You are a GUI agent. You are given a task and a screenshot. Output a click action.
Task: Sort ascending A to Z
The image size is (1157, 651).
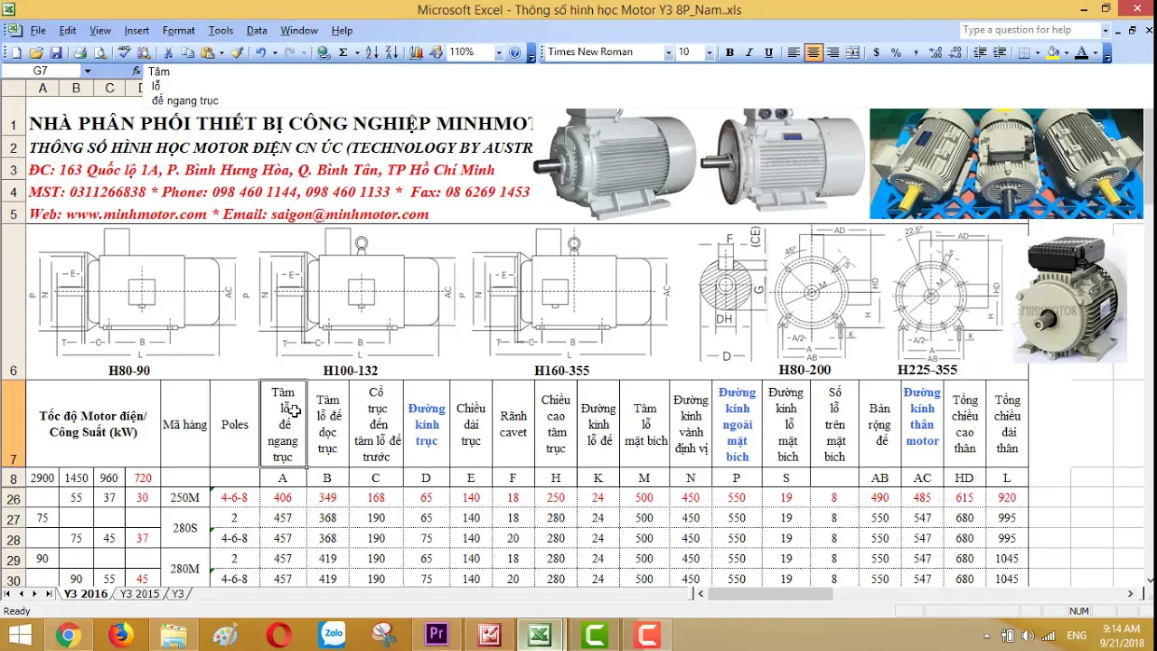coord(372,52)
